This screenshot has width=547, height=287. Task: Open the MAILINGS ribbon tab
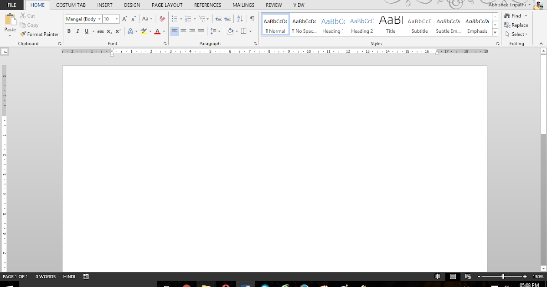click(x=243, y=5)
